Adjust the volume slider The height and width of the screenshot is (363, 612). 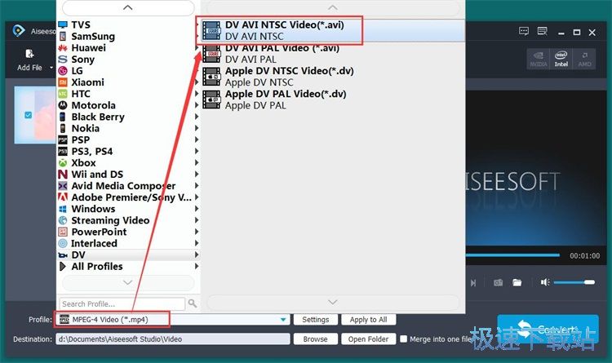pos(574,282)
